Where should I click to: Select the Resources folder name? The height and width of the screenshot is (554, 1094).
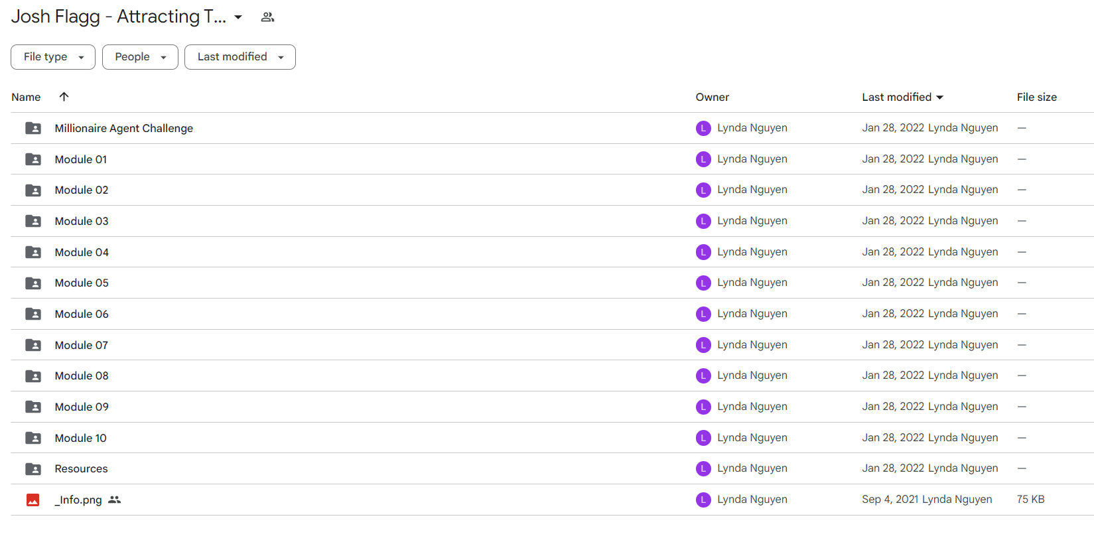click(x=81, y=469)
